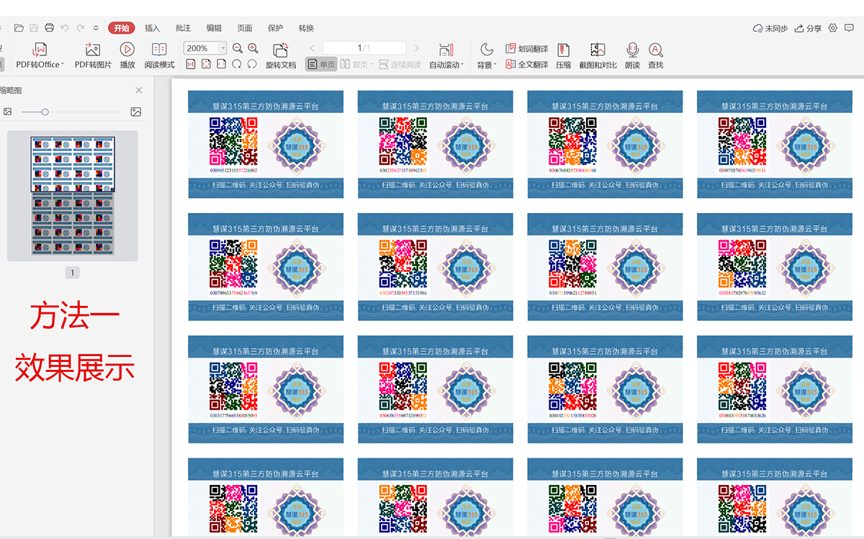
Task: Select the 开始 ribbon tab
Action: [x=122, y=28]
